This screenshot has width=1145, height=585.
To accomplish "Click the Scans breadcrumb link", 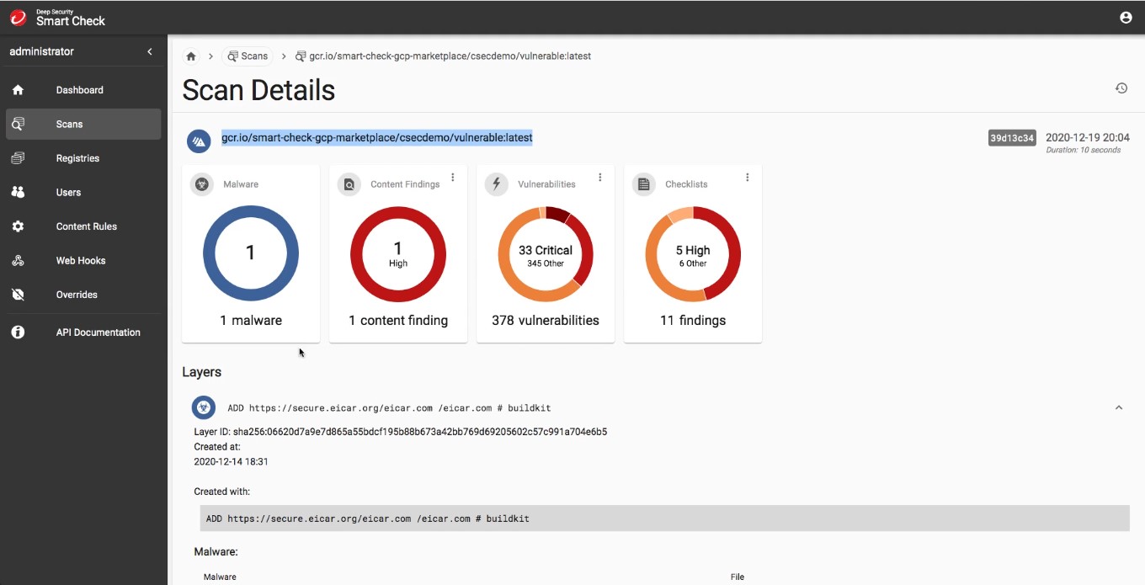I will coord(248,56).
